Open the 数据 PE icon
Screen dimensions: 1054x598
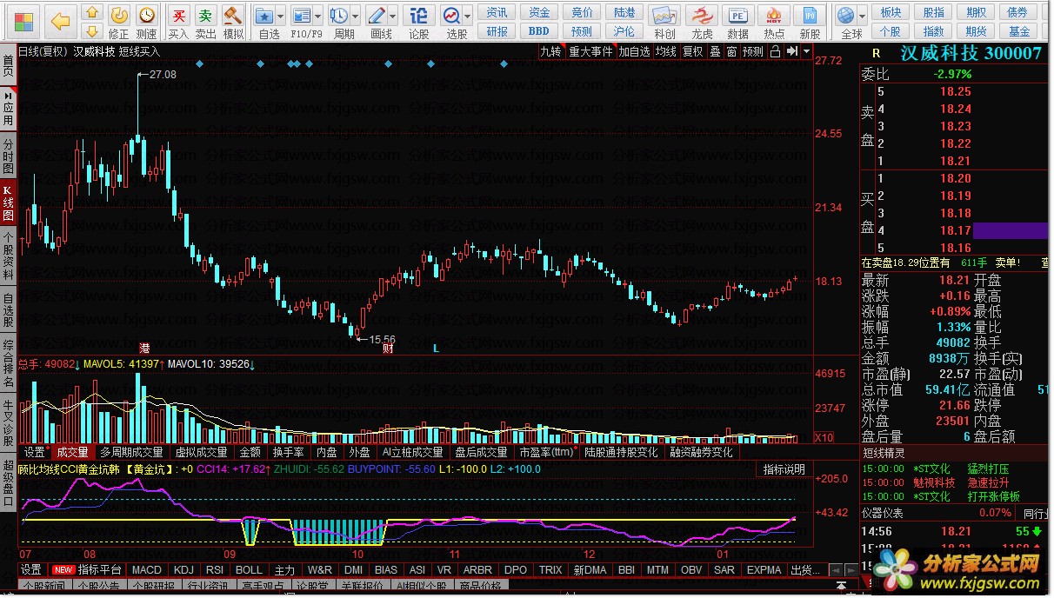pyautogui.click(x=737, y=15)
